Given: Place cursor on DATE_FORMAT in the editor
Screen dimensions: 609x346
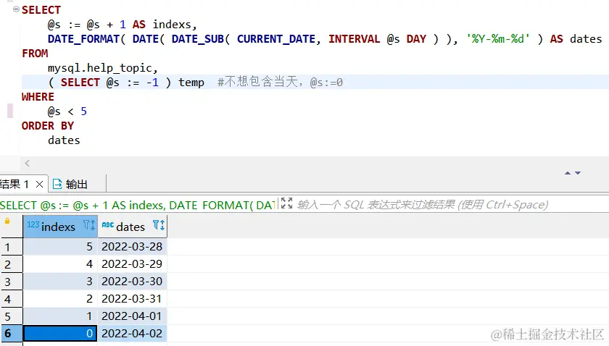Looking at the screenshot, I should pyautogui.click(x=83, y=39).
